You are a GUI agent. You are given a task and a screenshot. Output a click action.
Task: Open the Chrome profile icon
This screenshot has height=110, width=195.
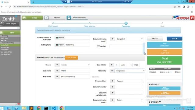[x=188, y=7]
